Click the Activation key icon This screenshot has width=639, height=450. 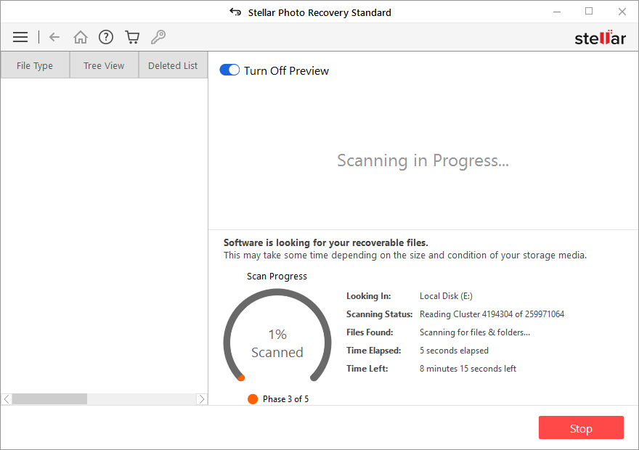158,37
